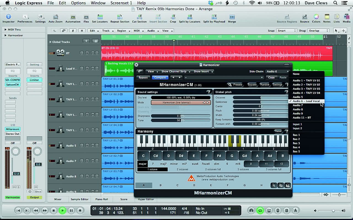Adjust the Dry/wet slider bar
The height and width of the screenshot is (220, 353).
coord(181,98)
